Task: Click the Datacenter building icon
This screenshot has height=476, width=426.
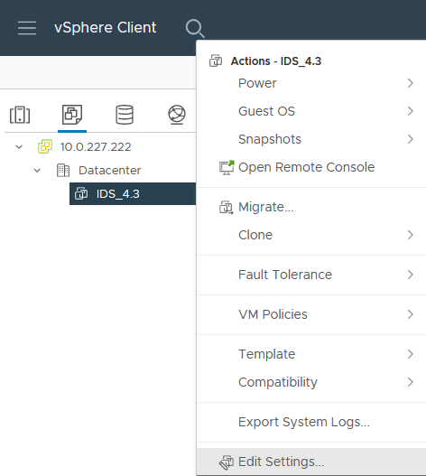Action: 63,171
